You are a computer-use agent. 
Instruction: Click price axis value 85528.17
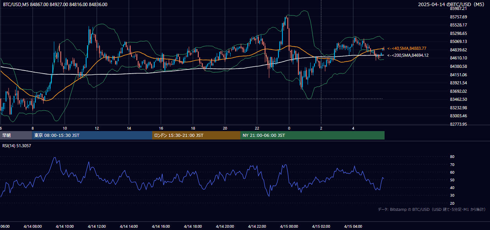click(458, 25)
